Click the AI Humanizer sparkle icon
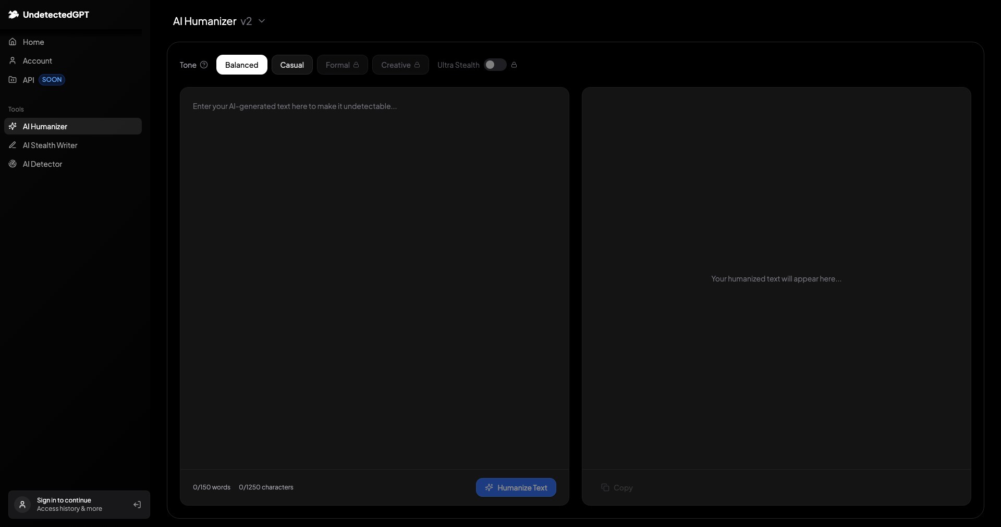1001x527 pixels. [x=13, y=126]
